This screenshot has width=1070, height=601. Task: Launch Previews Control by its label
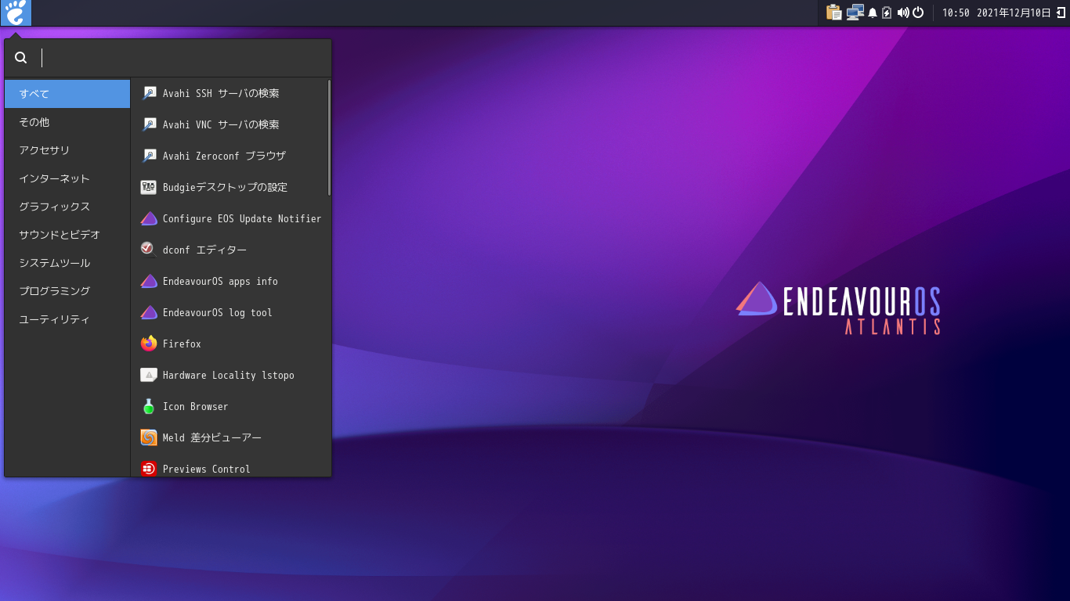(x=207, y=469)
